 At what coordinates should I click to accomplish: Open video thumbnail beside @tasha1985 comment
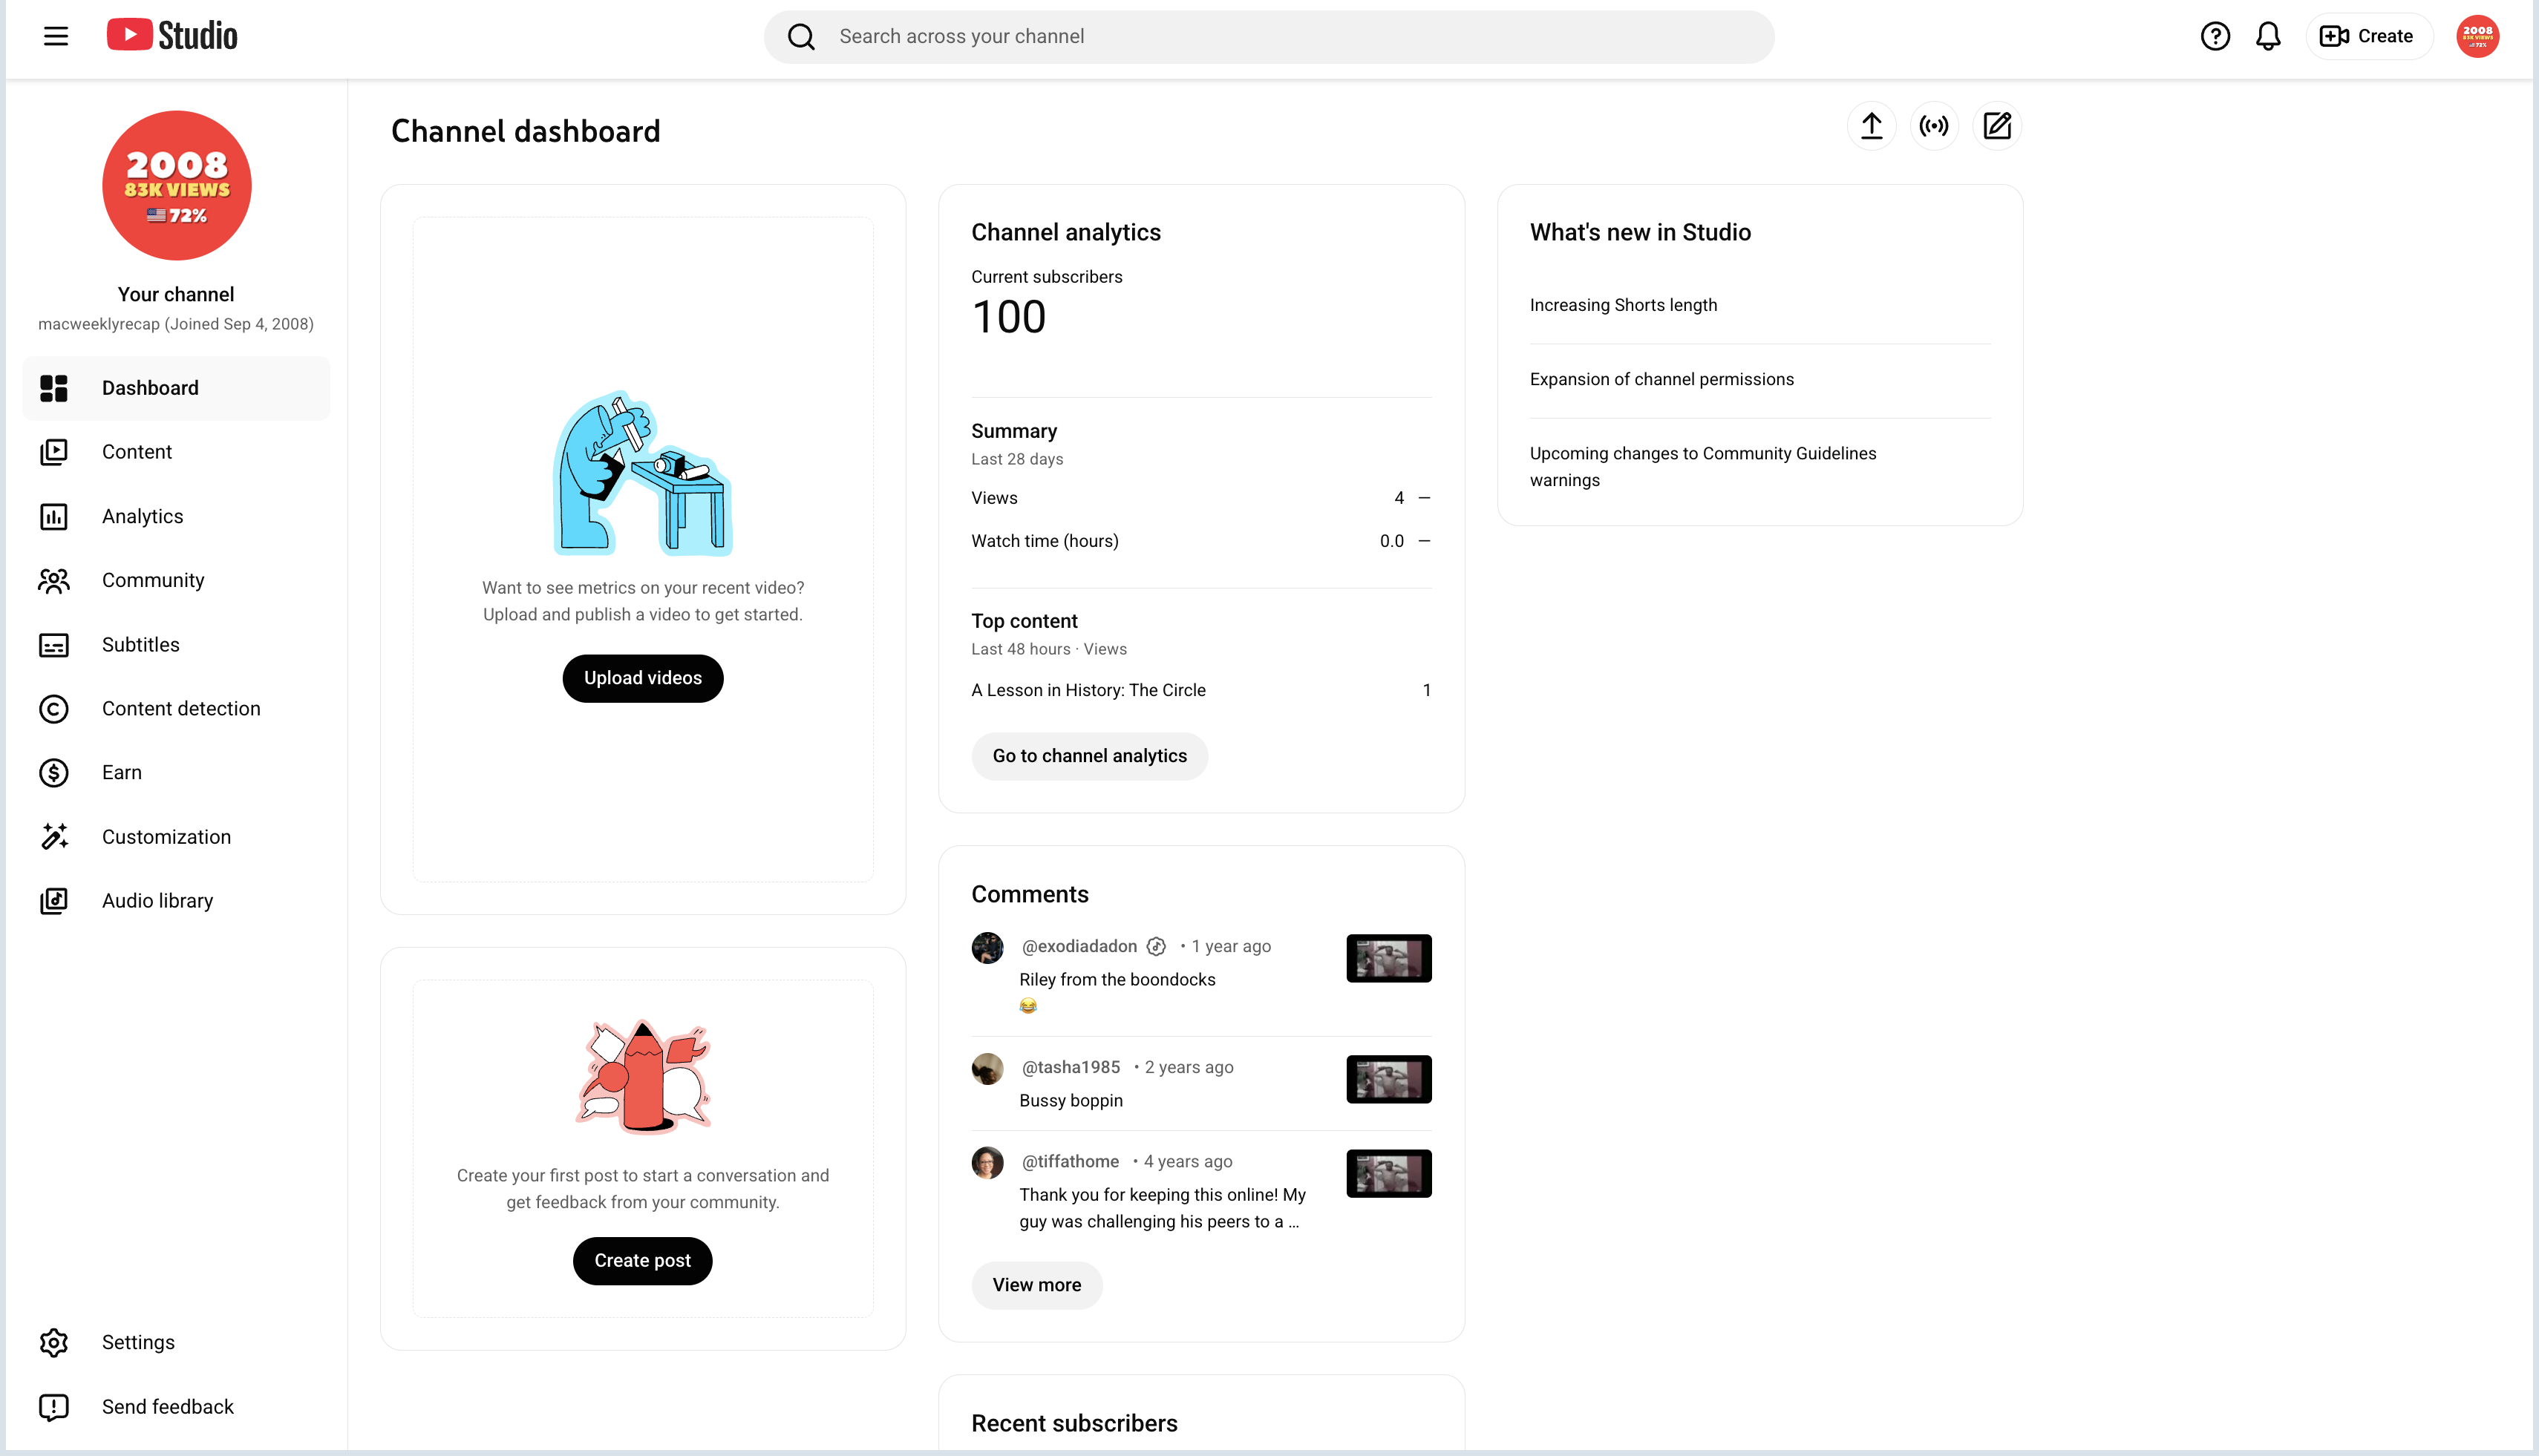click(x=1388, y=1079)
